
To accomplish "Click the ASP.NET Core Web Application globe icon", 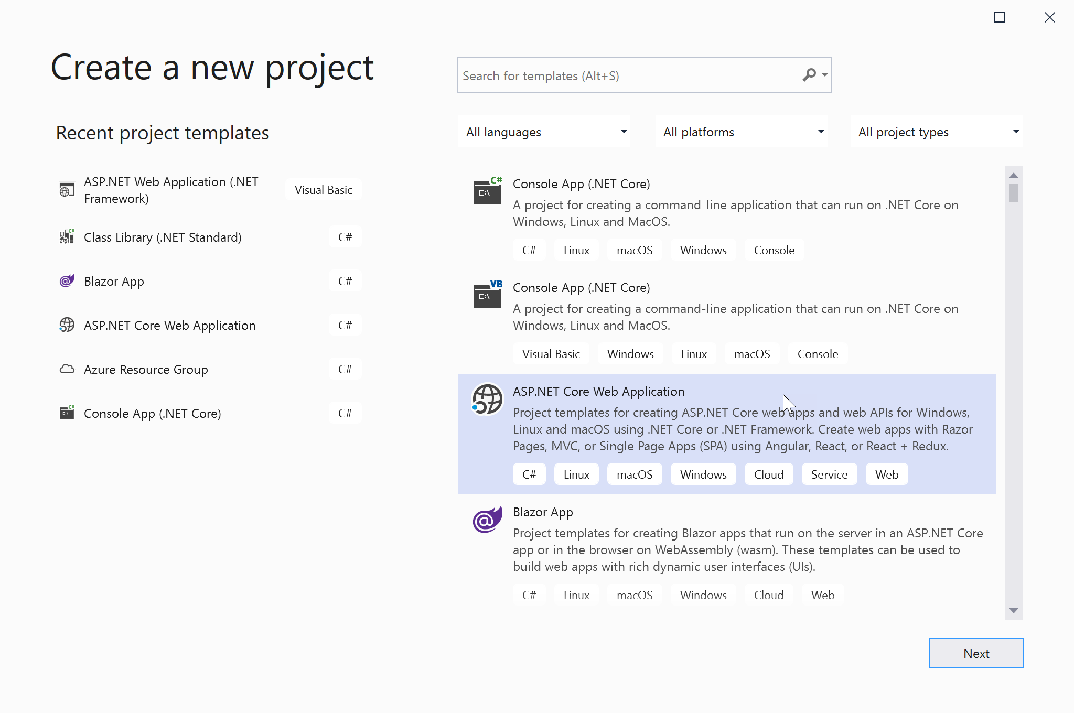I will 487,399.
